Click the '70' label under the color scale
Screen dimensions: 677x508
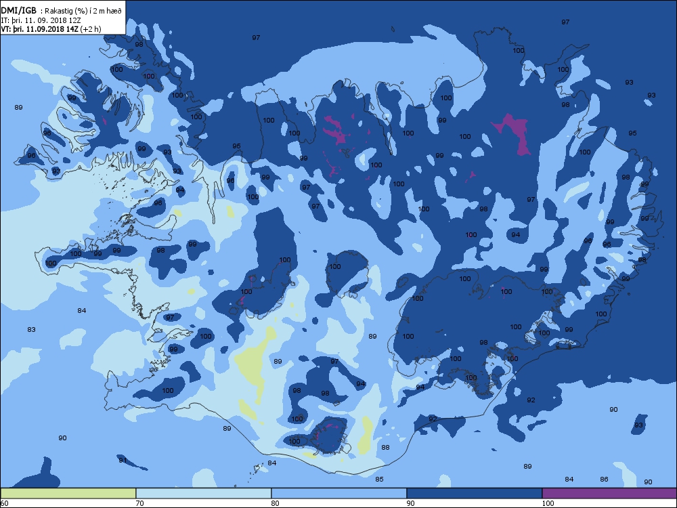pyautogui.click(x=140, y=503)
